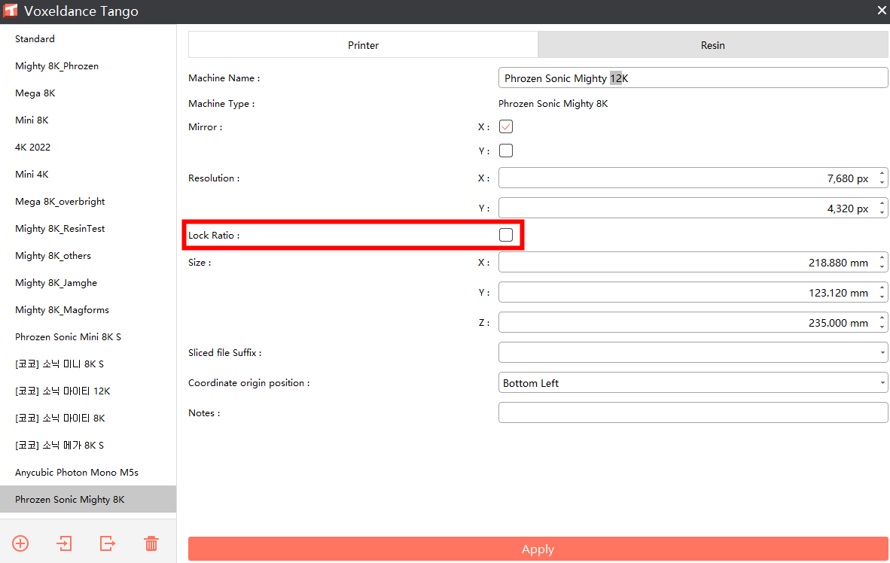Close the Voxeldance Tango window

[882, 11]
